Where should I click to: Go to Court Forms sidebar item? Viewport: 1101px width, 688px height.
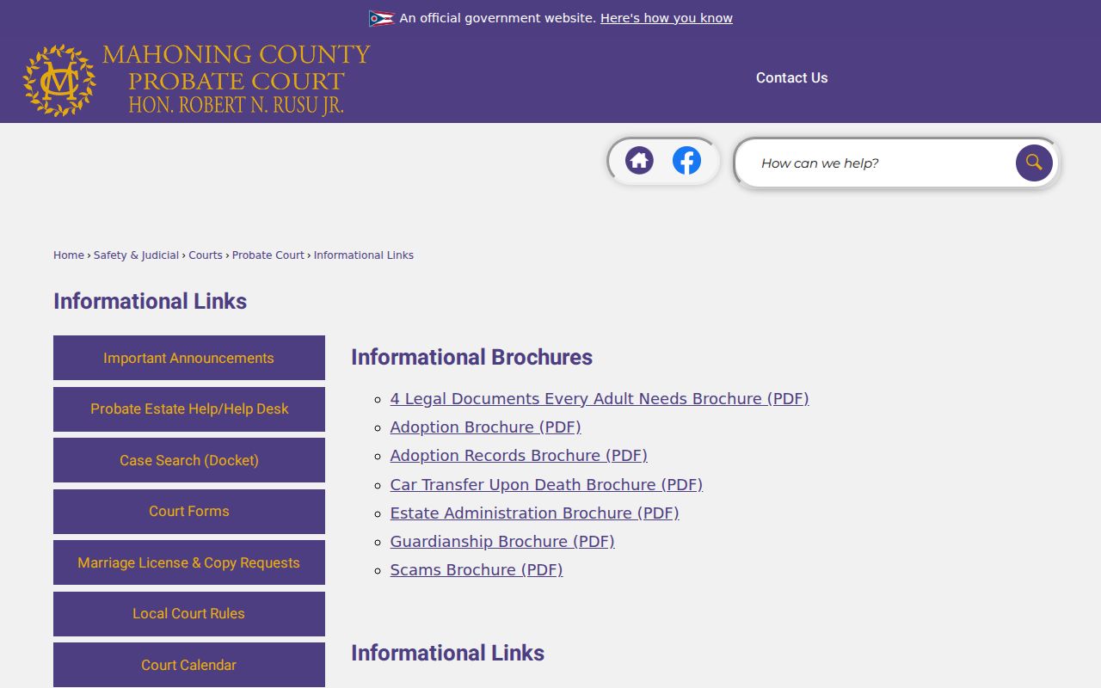point(189,512)
